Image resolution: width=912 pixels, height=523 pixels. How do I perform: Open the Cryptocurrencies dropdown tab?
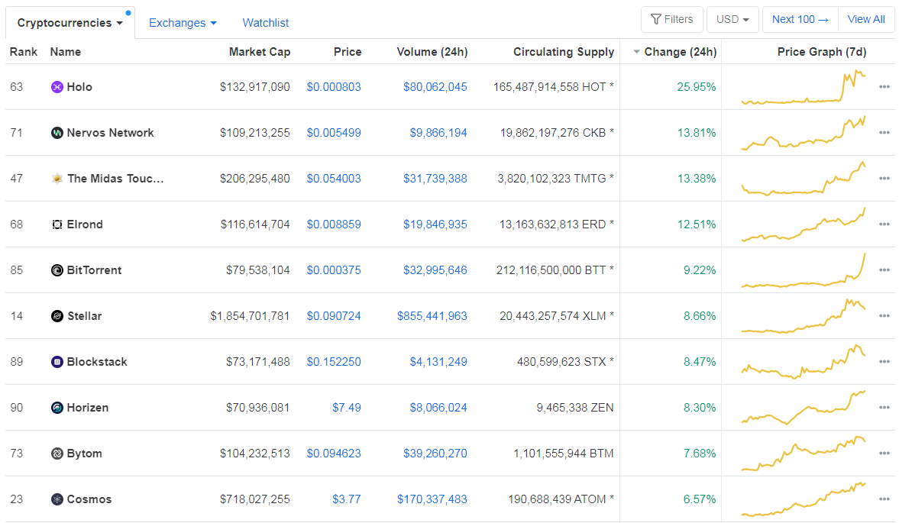click(70, 23)
